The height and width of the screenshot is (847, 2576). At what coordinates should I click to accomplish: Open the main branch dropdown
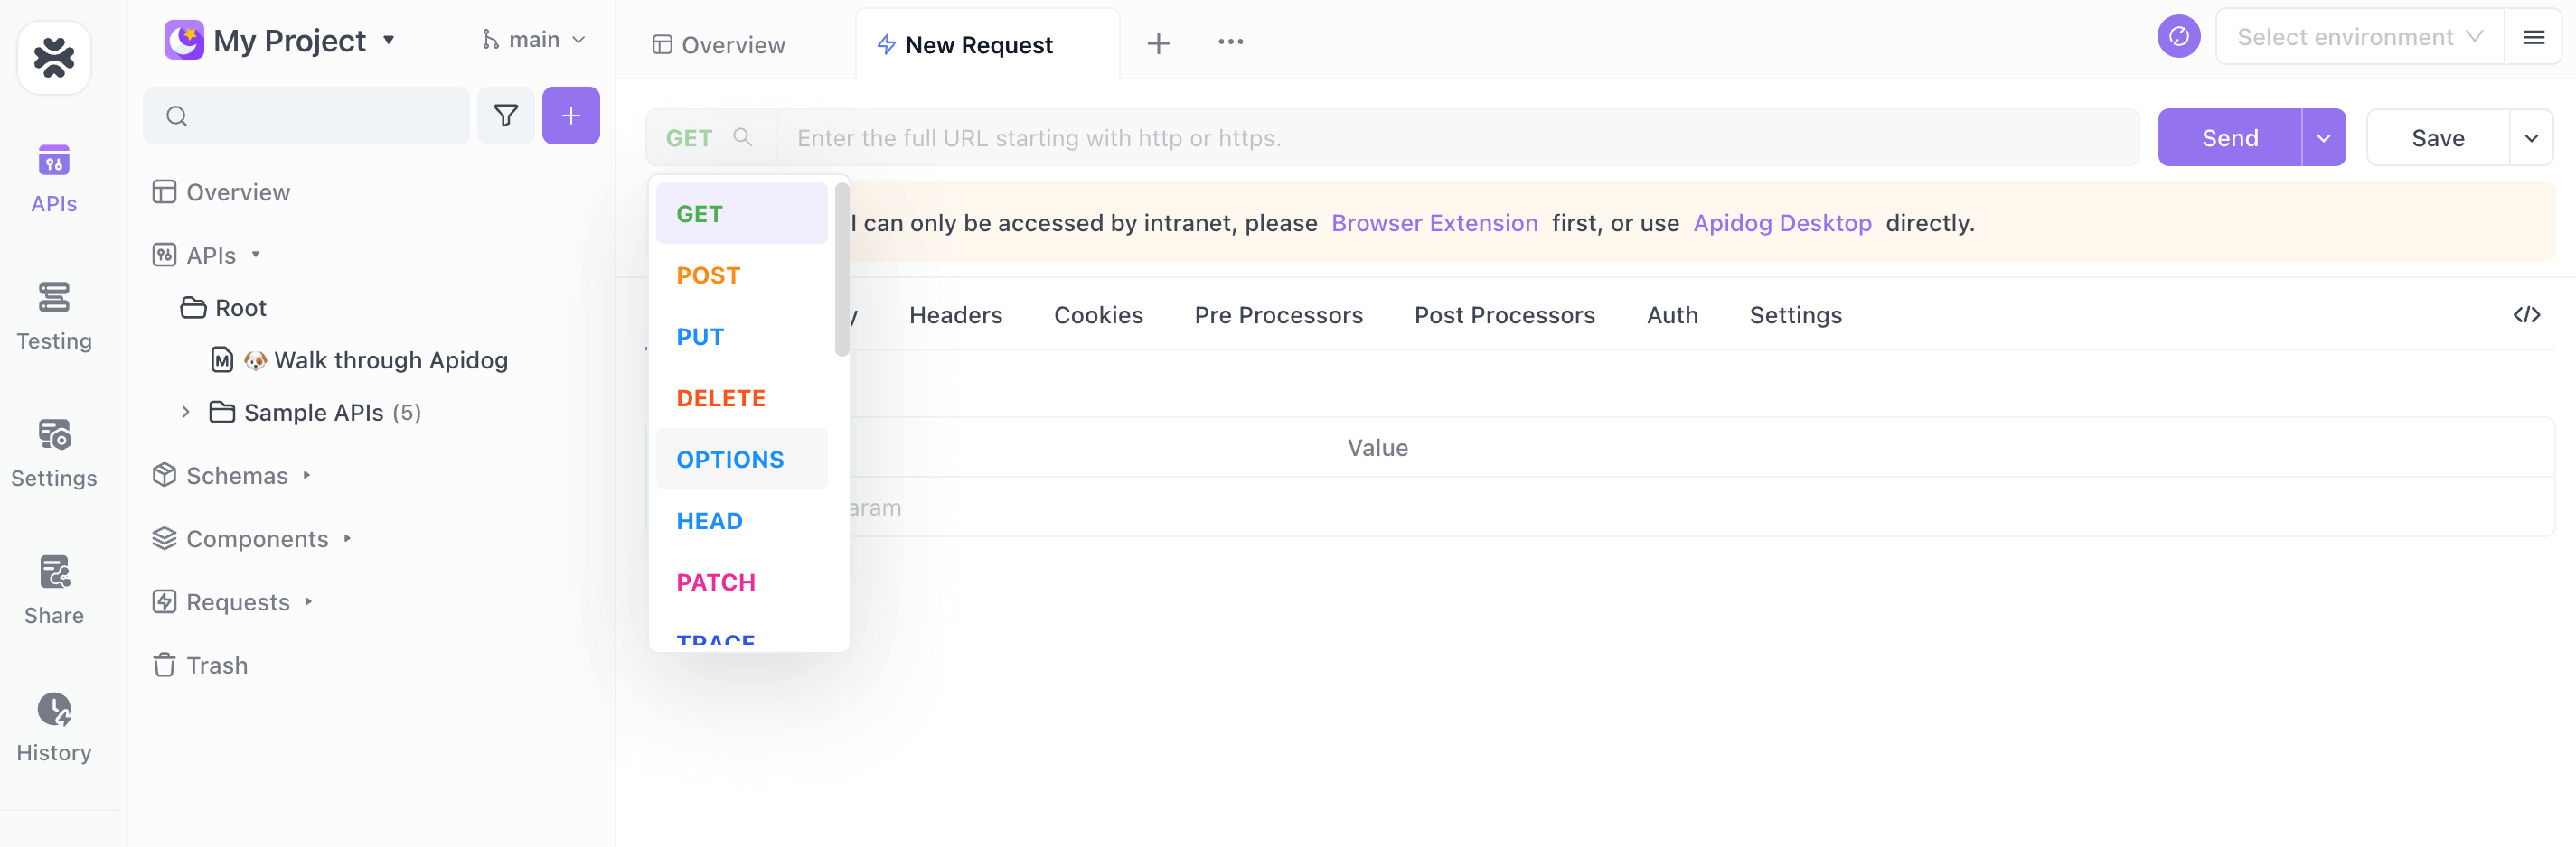[x=533, y=39]
